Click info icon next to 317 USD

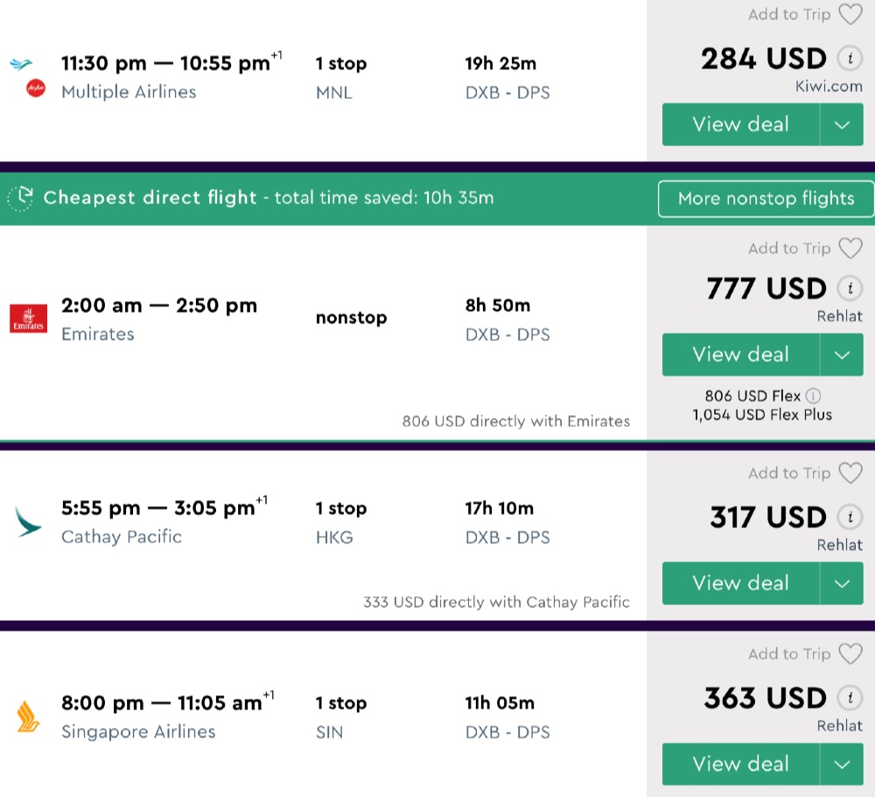point(848,517)
